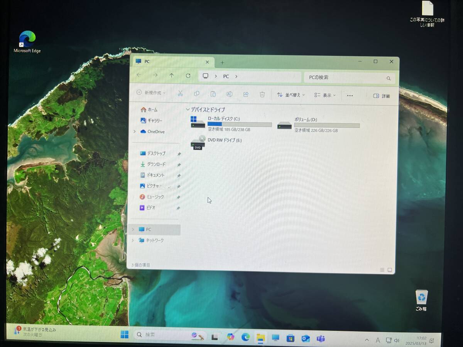Click the Delete trash icon
This screenshot has height=347, width=463.
(262, 94)
